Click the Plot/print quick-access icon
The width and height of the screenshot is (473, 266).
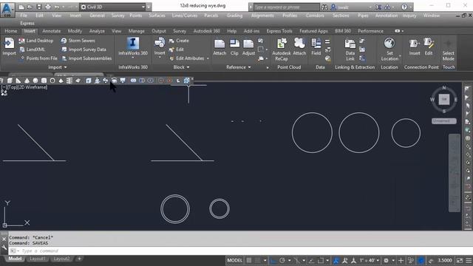pos(47,7)
